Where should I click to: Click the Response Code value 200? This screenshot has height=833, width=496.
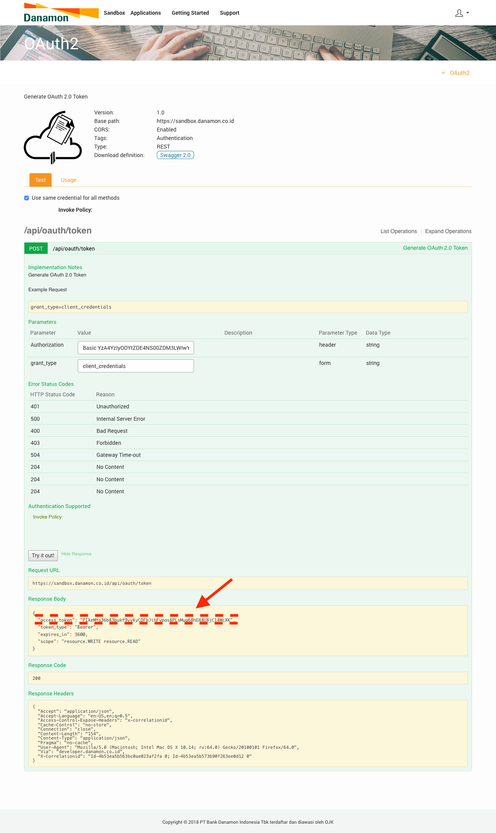click(36, 678)
